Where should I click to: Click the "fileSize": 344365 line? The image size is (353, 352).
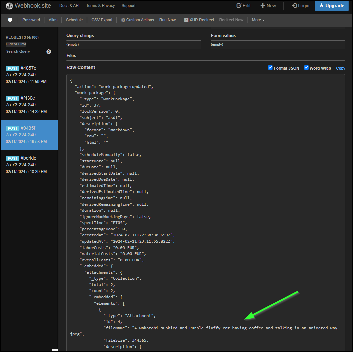[126, 340]
